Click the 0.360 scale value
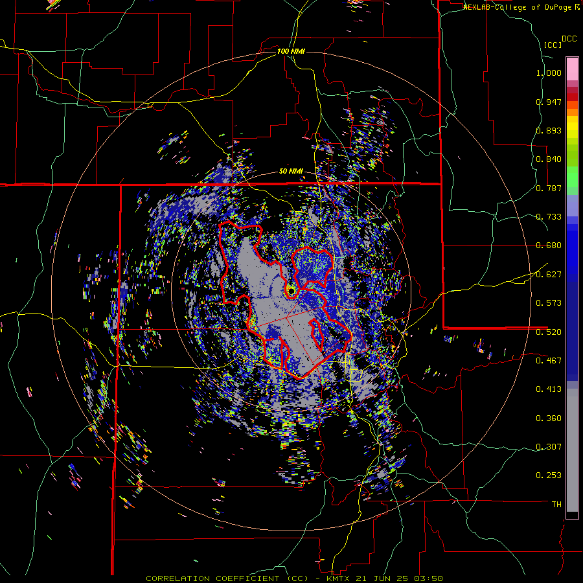 pyautogui.click(x=549, y=418)
